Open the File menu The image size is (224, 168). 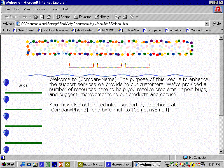click(8, 9)
